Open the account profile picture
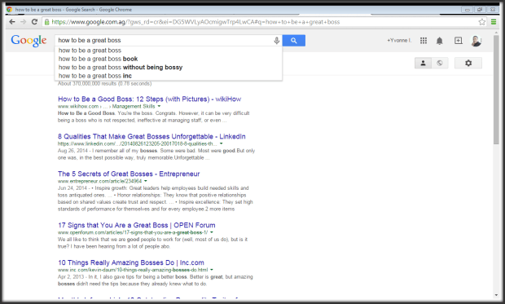The height and width of the screenshot is (304, 505). pos(476,41)
